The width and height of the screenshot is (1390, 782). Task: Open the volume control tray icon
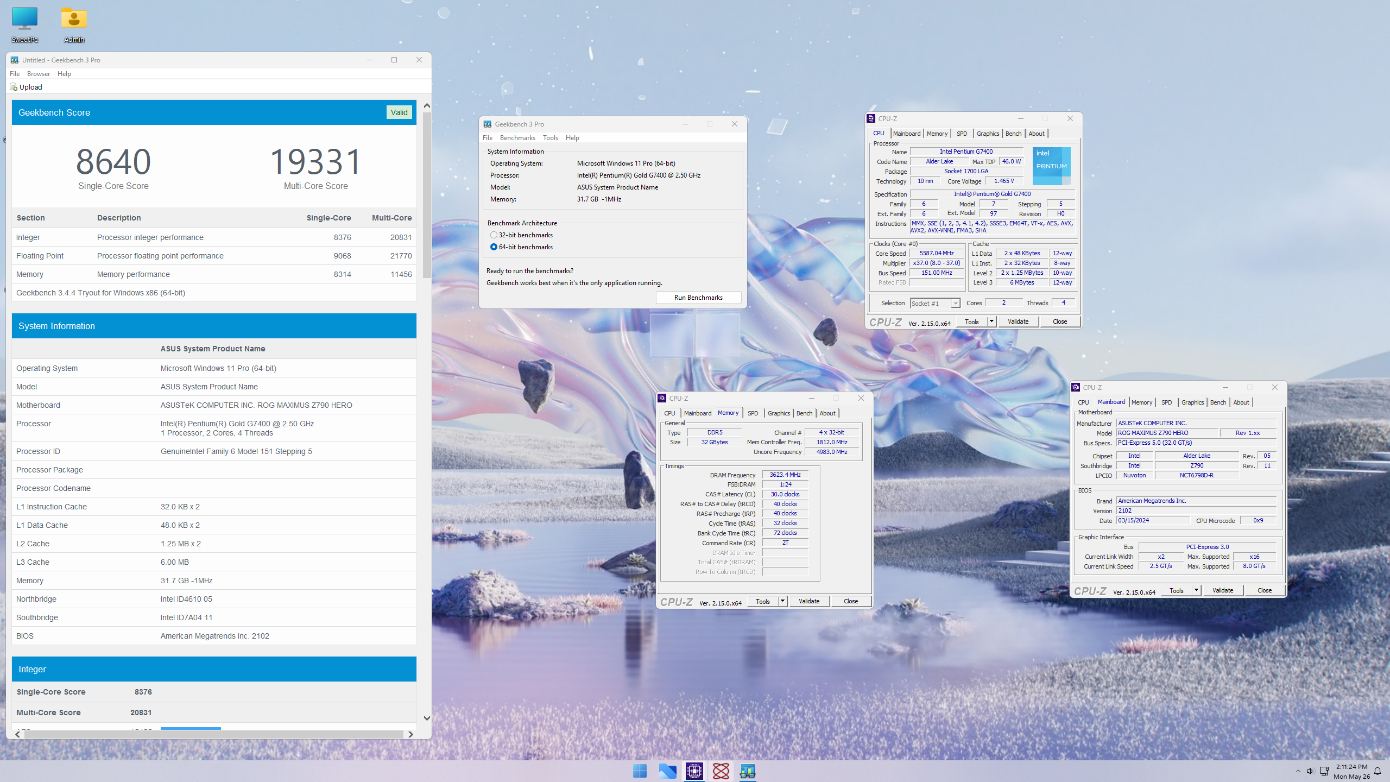pyautogui.click(x=1310, y=771)
